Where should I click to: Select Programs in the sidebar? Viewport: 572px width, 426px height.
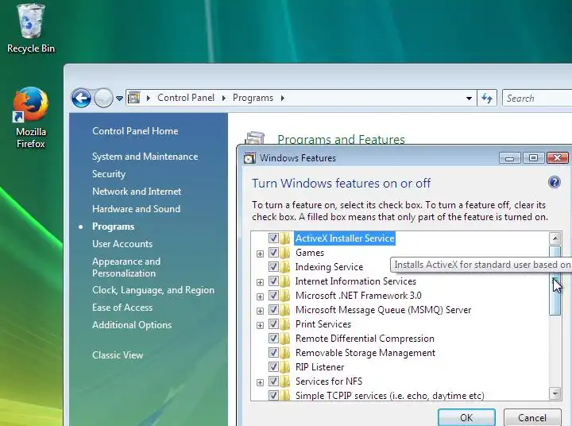click(113, 227)
